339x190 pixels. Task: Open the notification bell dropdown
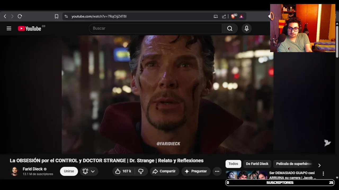click(x=89, y=171)
